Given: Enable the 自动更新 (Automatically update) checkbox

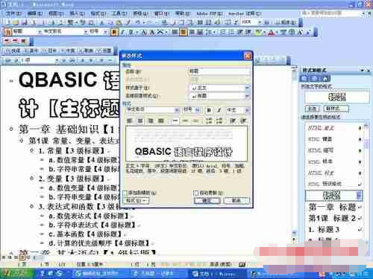Looking at the screenshot, I should [196, 193].
